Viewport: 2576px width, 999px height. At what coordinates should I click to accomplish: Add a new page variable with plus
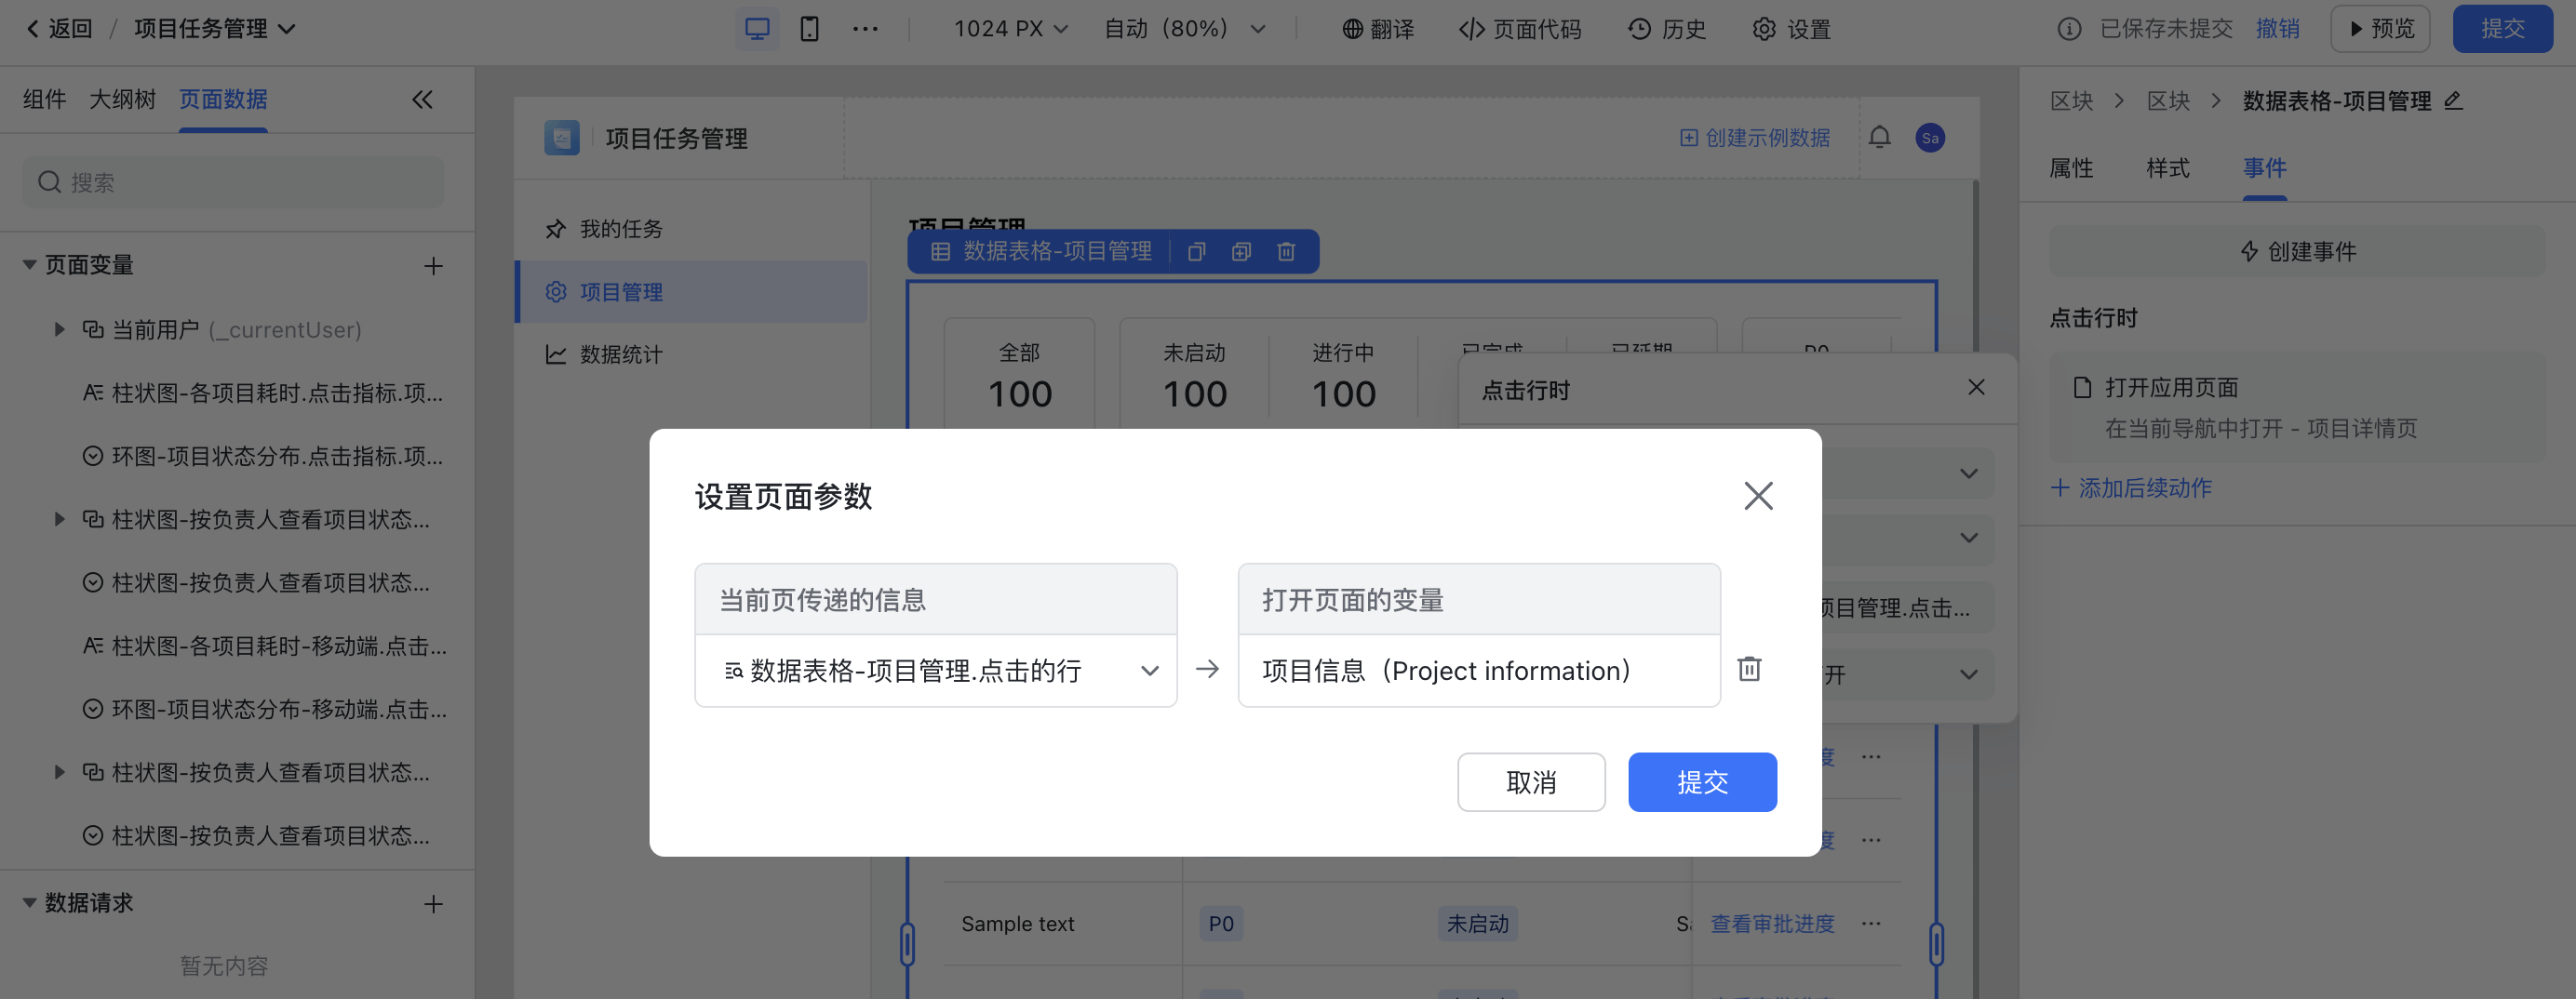(x=433, y=266)
